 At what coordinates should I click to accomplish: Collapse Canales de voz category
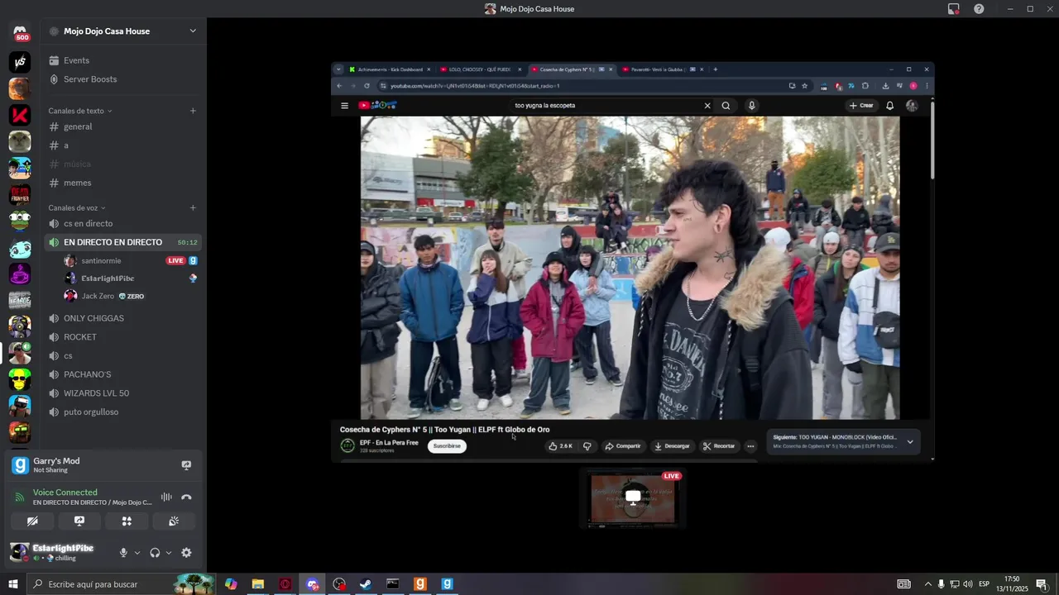click(x=77, y=207)
